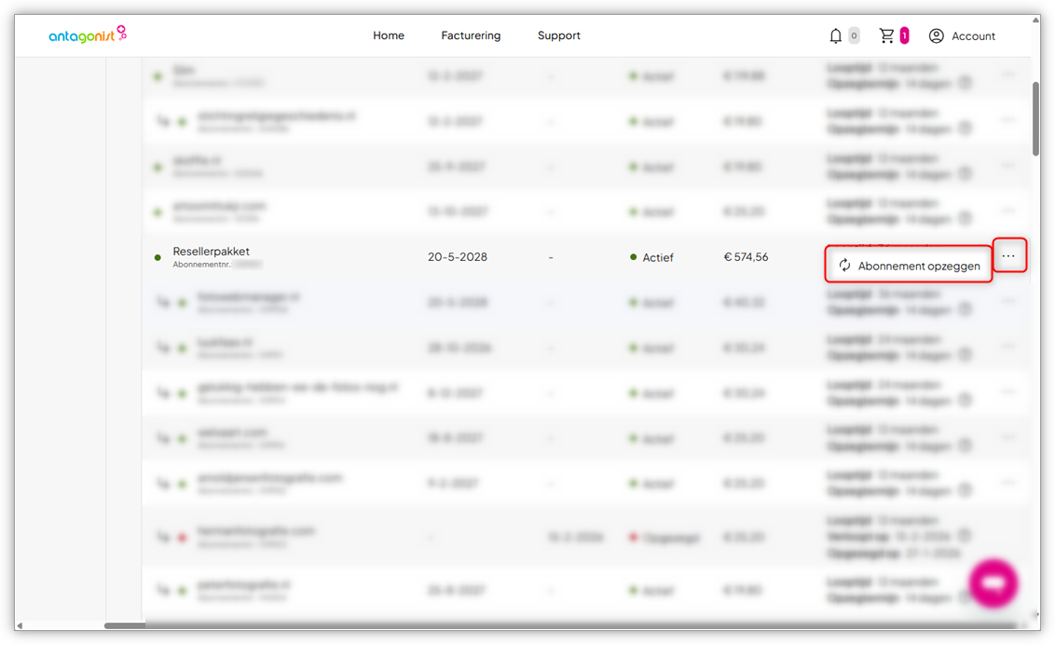Click the Actief status of Resellerpakket
This screenshot has height=645, width=1055.
657,257
